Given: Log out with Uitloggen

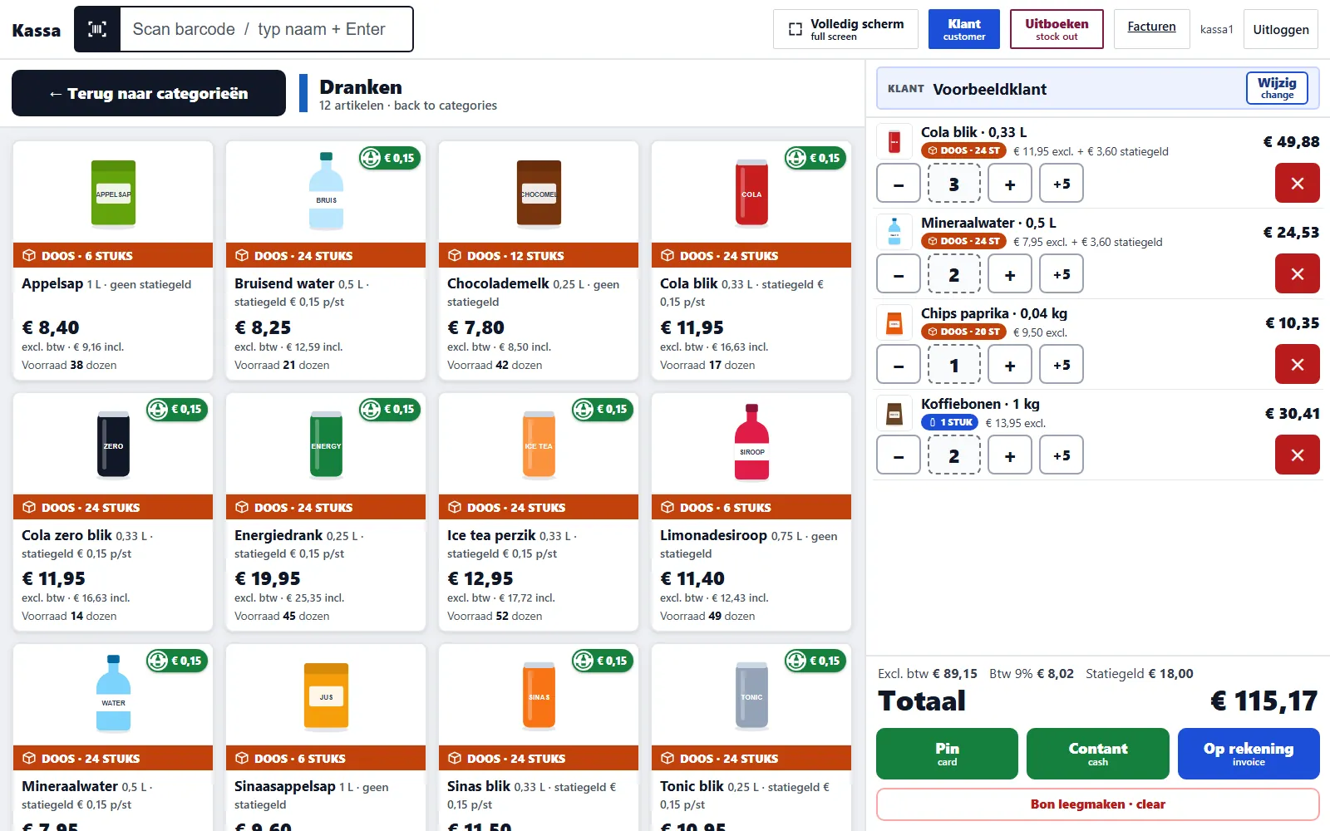Looking at the screenshot, I should [x=1281, y=29].
